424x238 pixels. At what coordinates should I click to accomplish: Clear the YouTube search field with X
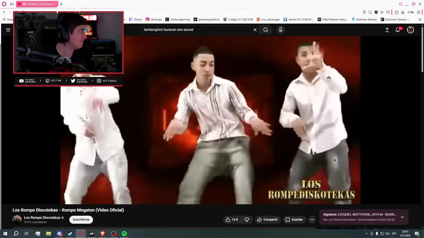[255, 30]
